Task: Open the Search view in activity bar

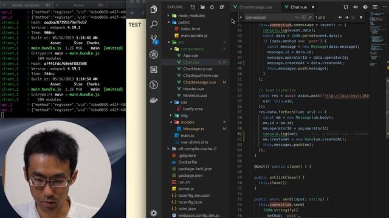Action: pyautogui.click(x=154, y=24)
